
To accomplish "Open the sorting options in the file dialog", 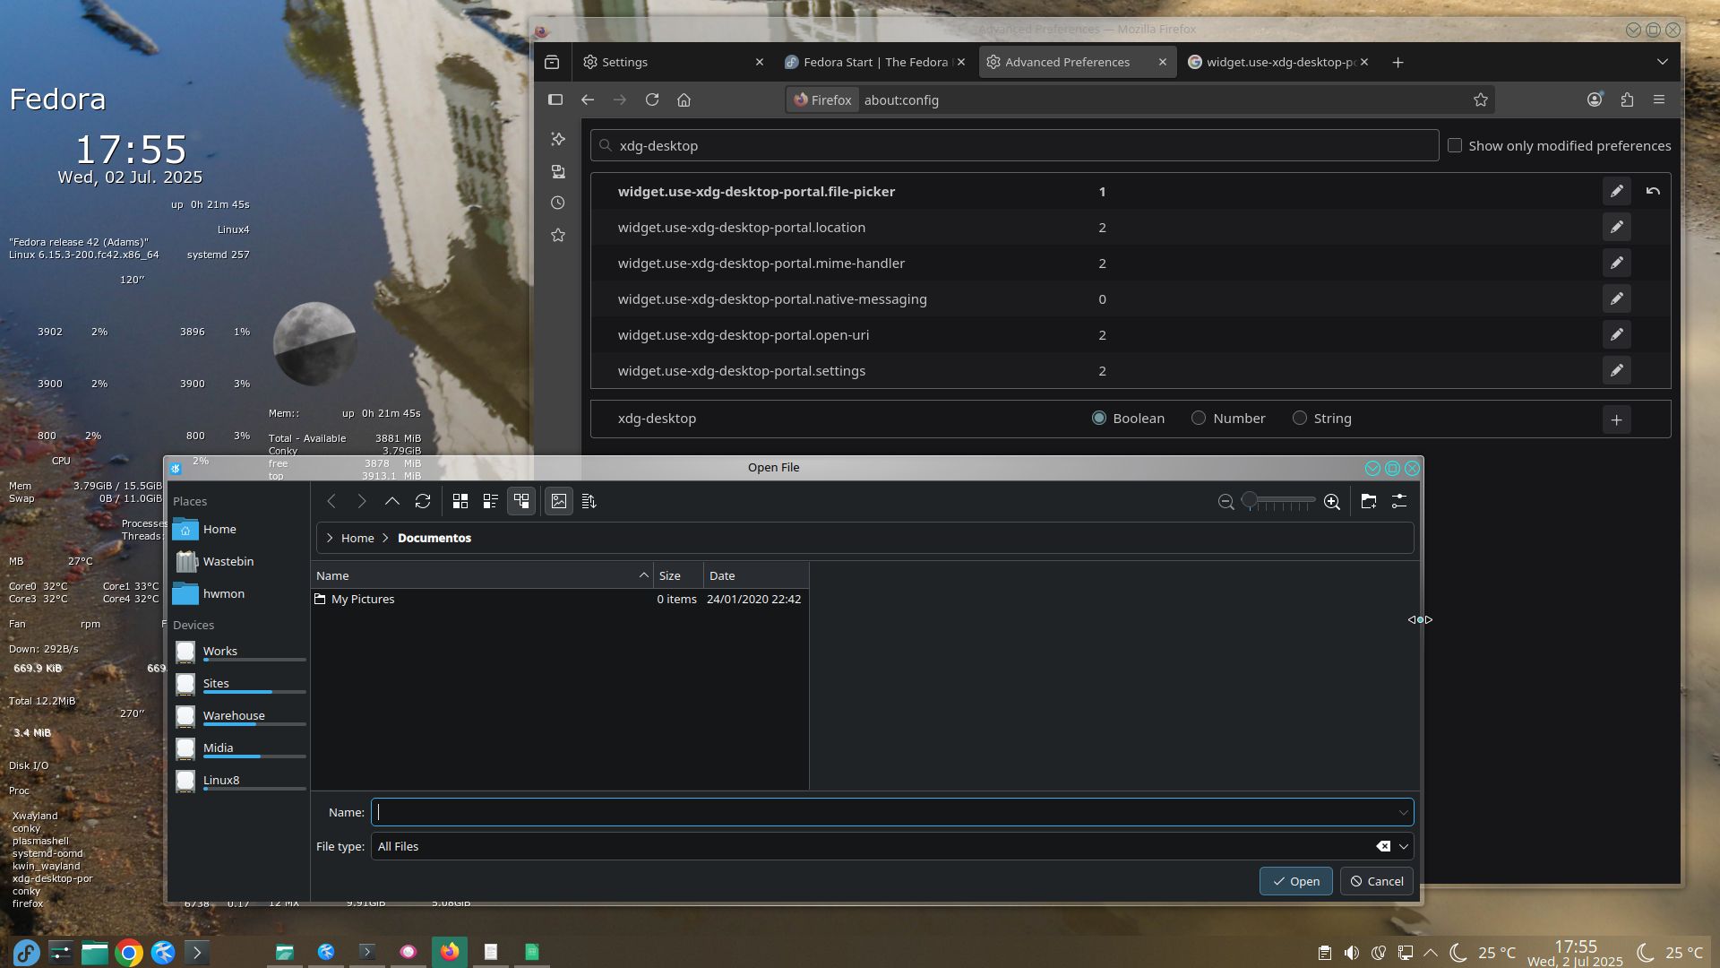I will point(589,501).
